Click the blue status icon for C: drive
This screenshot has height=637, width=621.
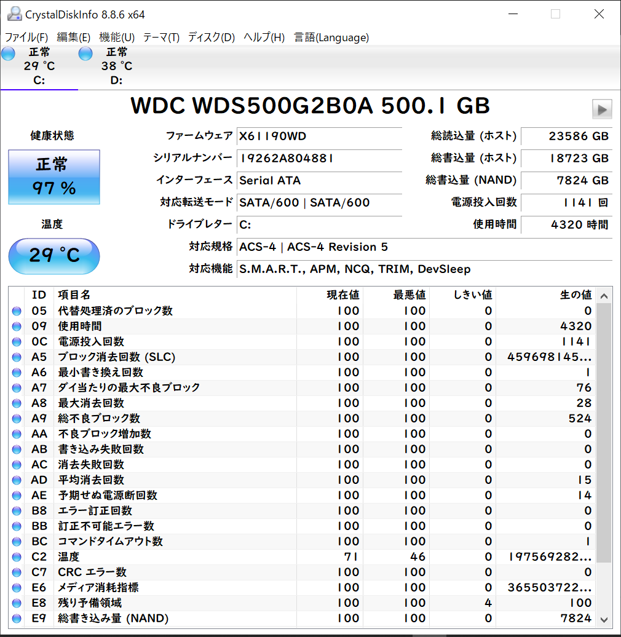click(8, 53)
